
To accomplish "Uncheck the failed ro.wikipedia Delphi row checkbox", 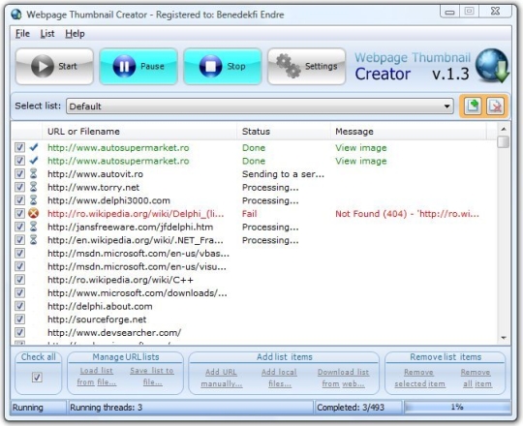I will tap(19, 213).
